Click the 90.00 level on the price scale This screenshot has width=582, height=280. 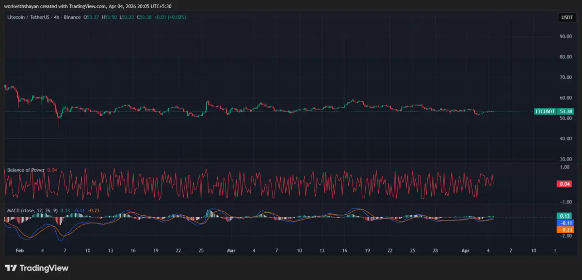pyautogui.click(x=566, y=36)
